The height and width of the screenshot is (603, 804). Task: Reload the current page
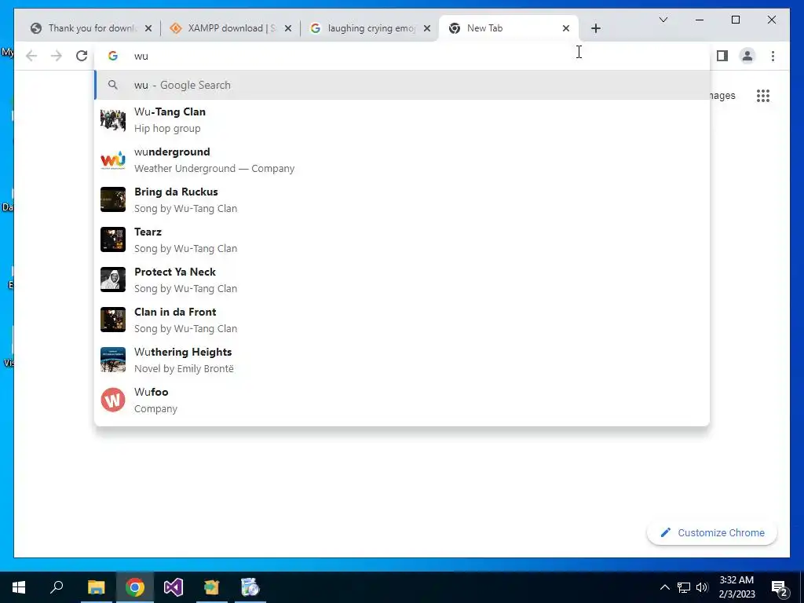pos(82,56)
